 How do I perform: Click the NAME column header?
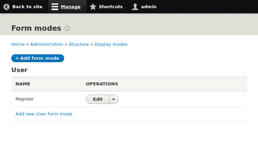23,84
